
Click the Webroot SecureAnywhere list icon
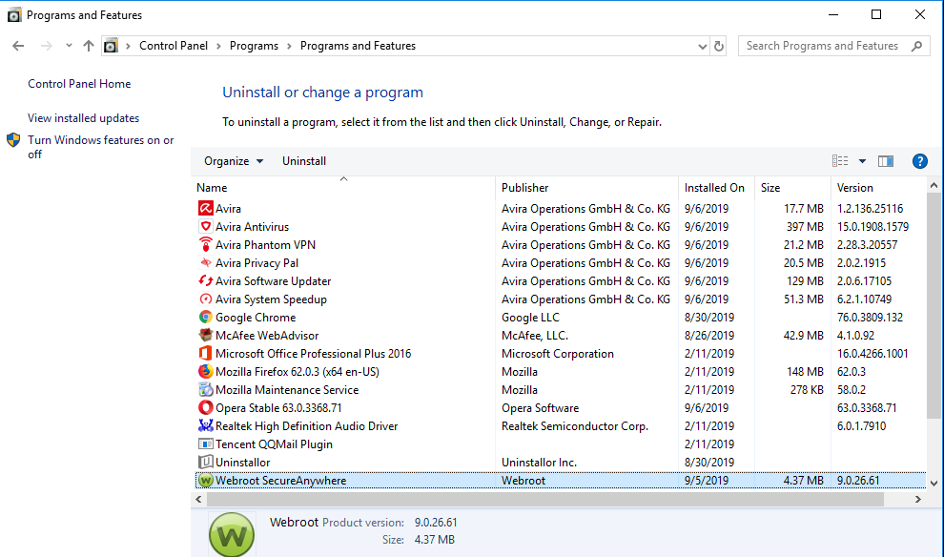tap(205, 480)
